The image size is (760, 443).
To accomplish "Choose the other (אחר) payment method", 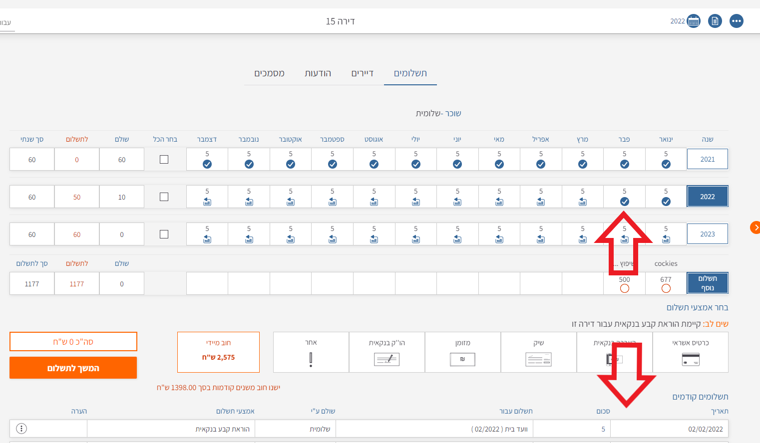I will [x=311, y=353].
